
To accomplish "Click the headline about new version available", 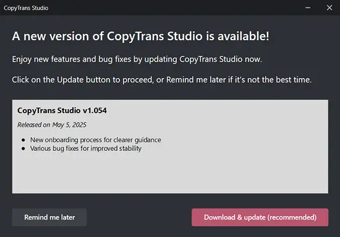I will [x=140, y=36].
